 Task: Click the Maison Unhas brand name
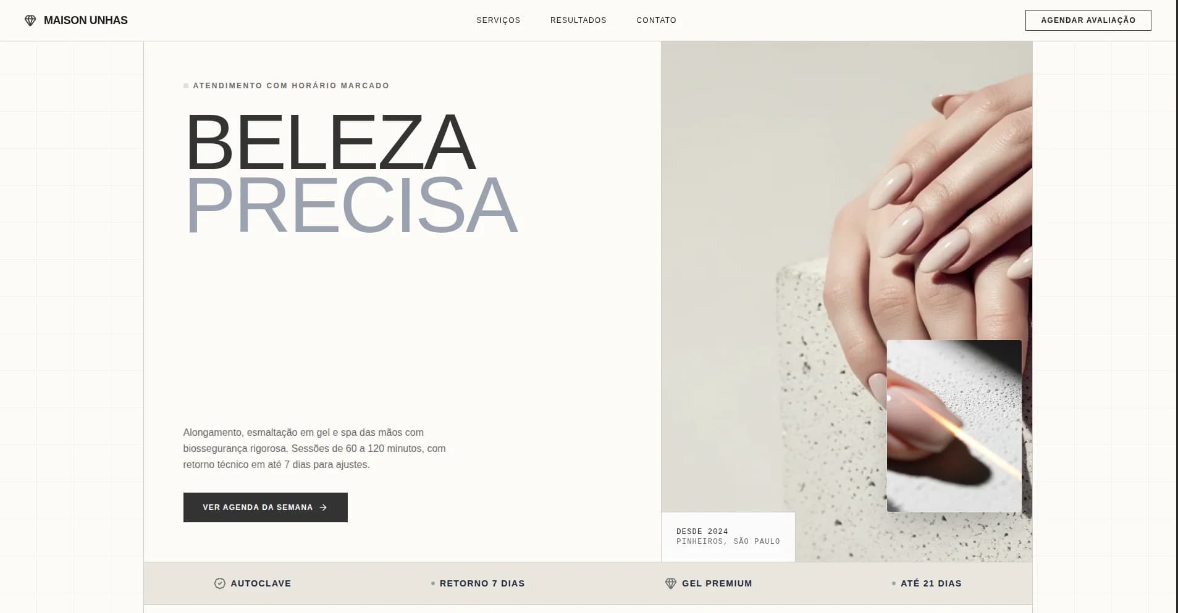86,20
